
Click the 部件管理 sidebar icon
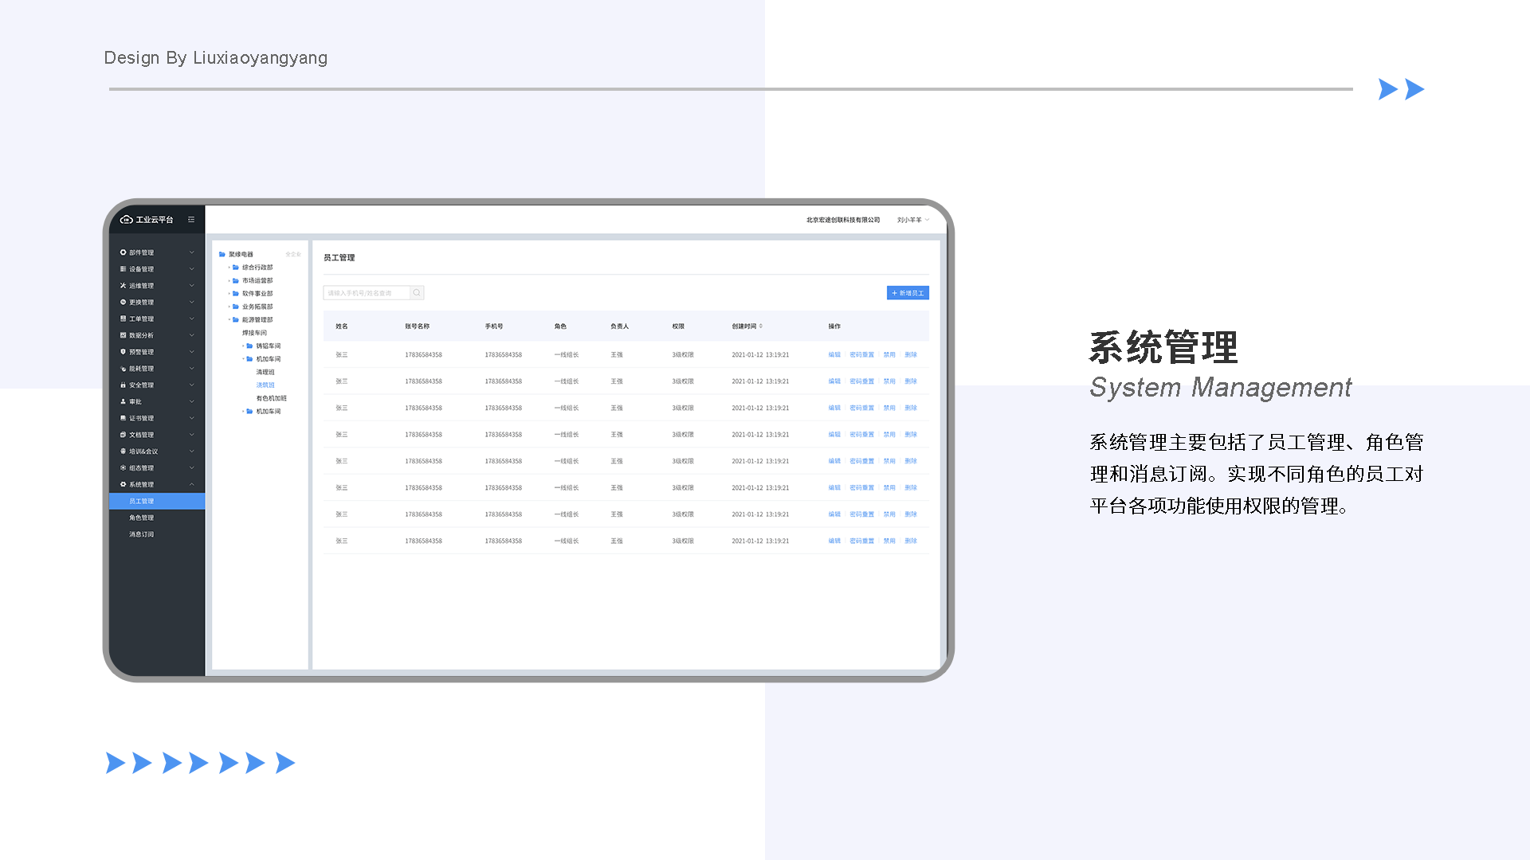(124, 252)
